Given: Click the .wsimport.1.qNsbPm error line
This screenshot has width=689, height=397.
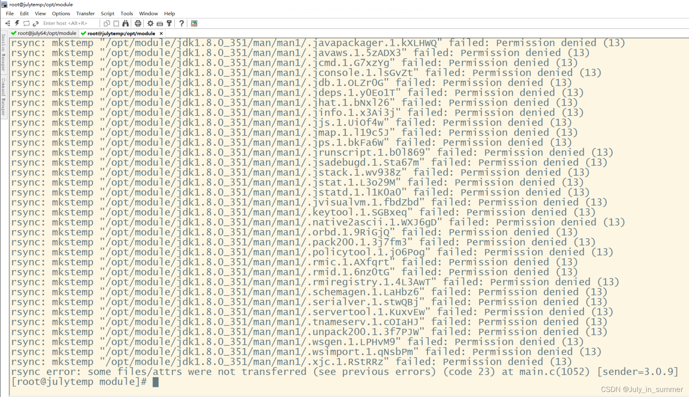Looking at the screenshot, I should [x=306, y=352].
